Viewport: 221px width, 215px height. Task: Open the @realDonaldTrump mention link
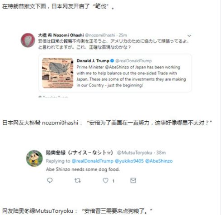pos(92,161)
